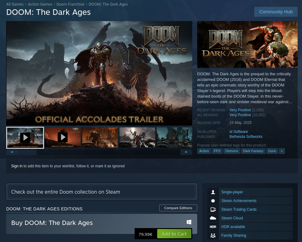Click the Windows platform icon
This screenshot has height=242, width=302.
(189, 222)
